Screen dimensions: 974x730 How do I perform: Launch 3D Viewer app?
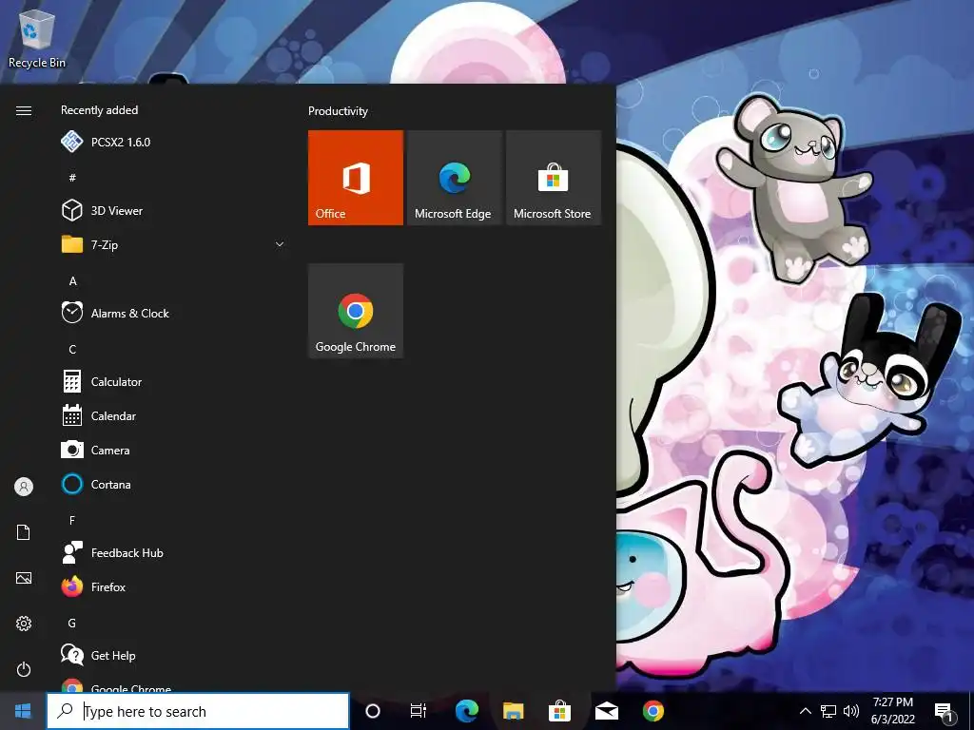pos(173,210)
